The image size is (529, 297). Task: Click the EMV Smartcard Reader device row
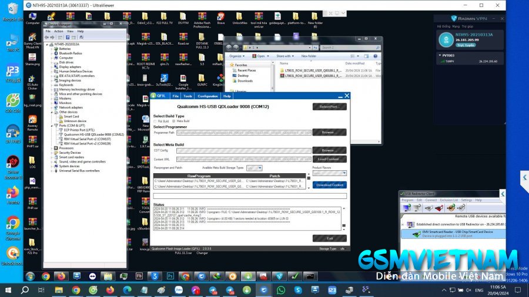point(453,234)
